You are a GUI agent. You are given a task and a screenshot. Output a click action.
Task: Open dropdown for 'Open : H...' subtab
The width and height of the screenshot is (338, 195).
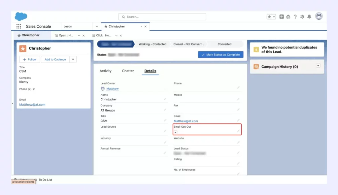79,36
